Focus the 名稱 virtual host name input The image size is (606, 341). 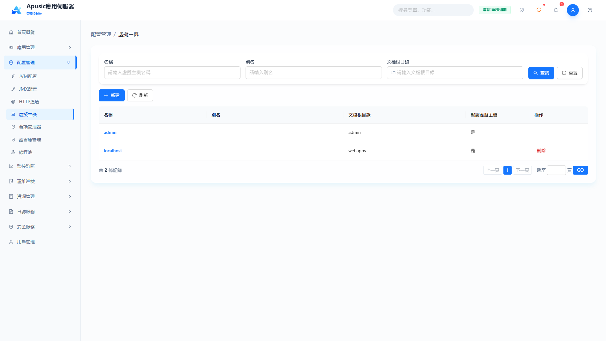pos(172,73)
